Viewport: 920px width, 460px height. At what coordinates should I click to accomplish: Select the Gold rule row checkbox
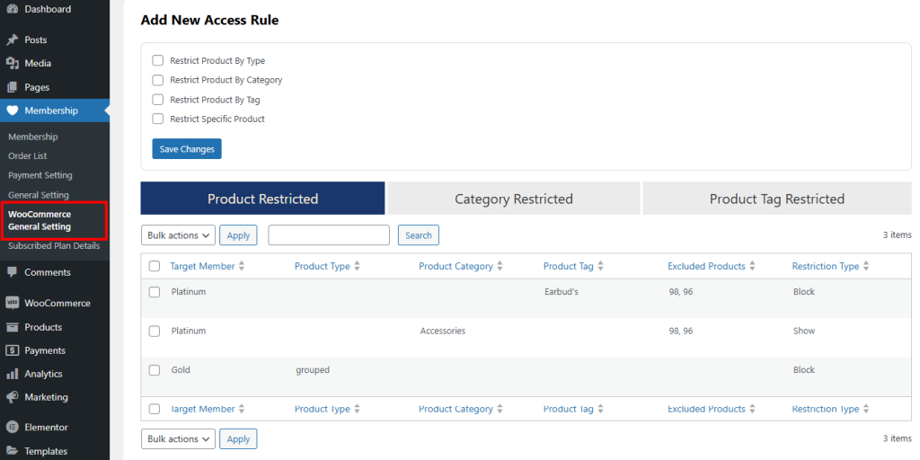(155, 370)
